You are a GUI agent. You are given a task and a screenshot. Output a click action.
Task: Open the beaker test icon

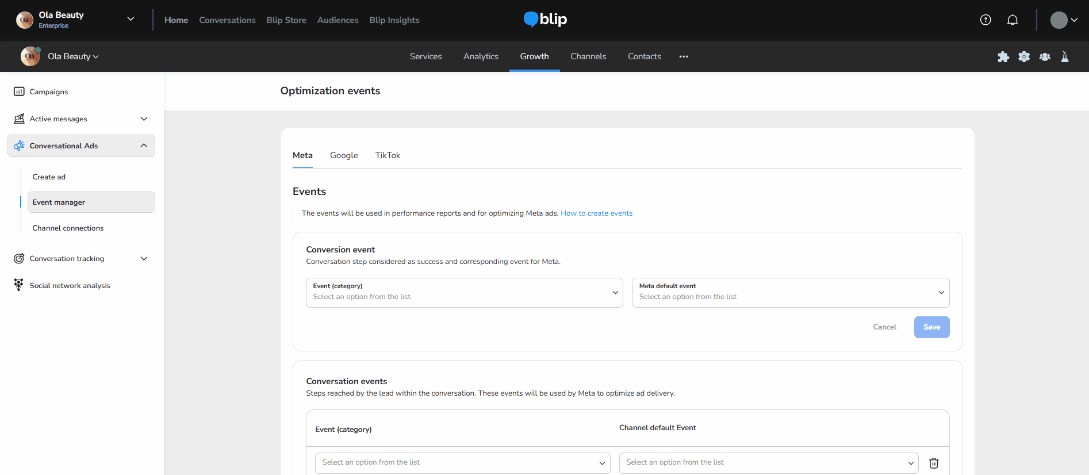[x=1065, y=56]
